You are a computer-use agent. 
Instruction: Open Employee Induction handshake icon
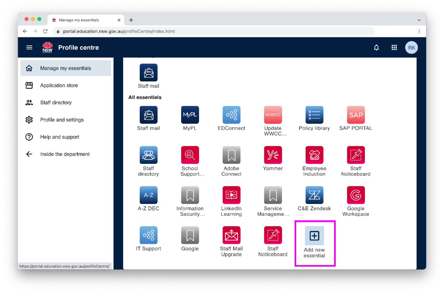click(314, 155)
